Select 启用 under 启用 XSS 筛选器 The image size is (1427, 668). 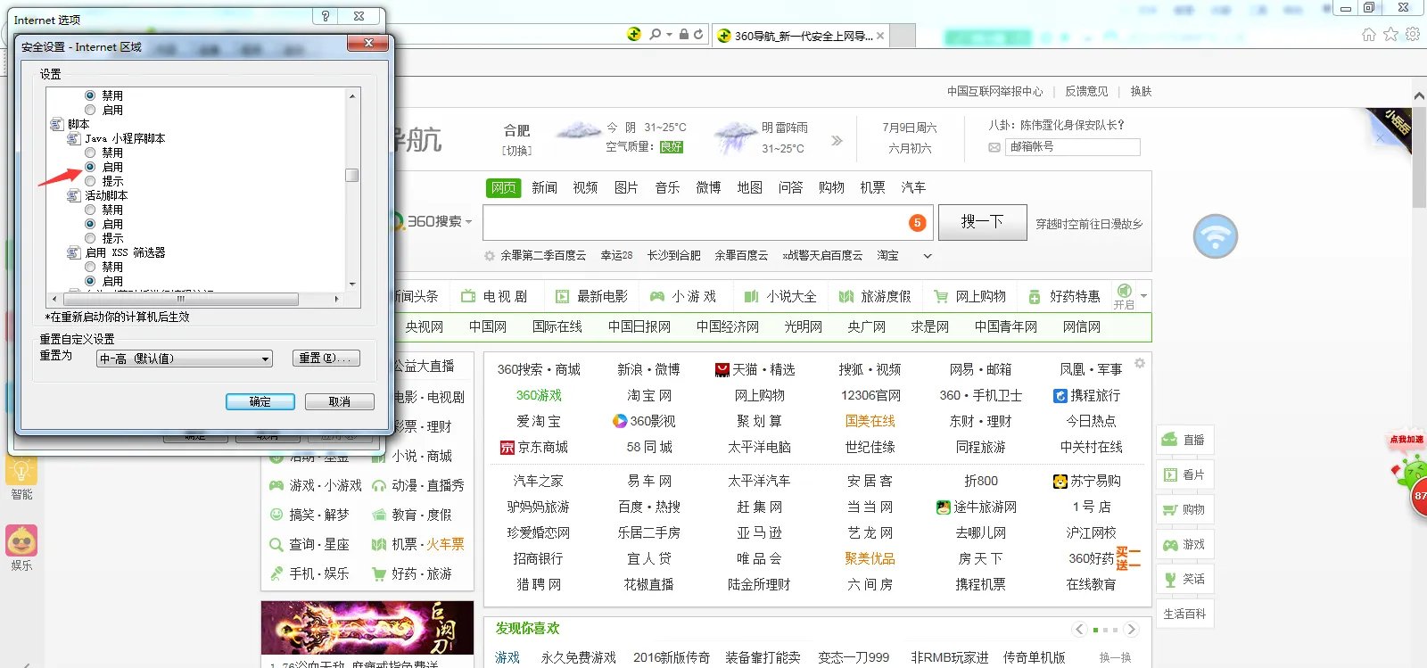click(x=90, y=282)
